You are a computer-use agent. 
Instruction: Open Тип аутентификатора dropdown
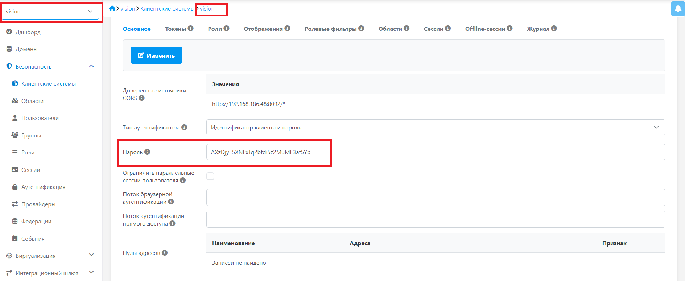coord(435,127)
